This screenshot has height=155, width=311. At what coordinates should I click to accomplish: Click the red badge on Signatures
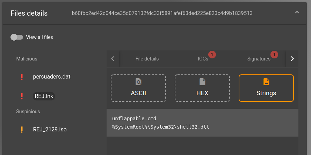tap(274, 55)
